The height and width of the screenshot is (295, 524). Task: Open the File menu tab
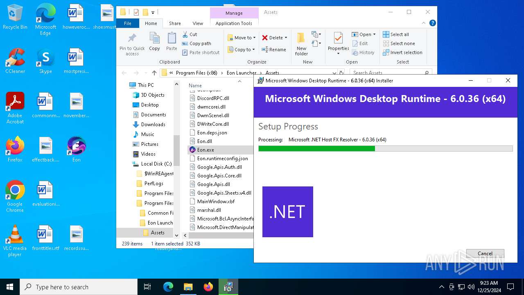[128, 23]
